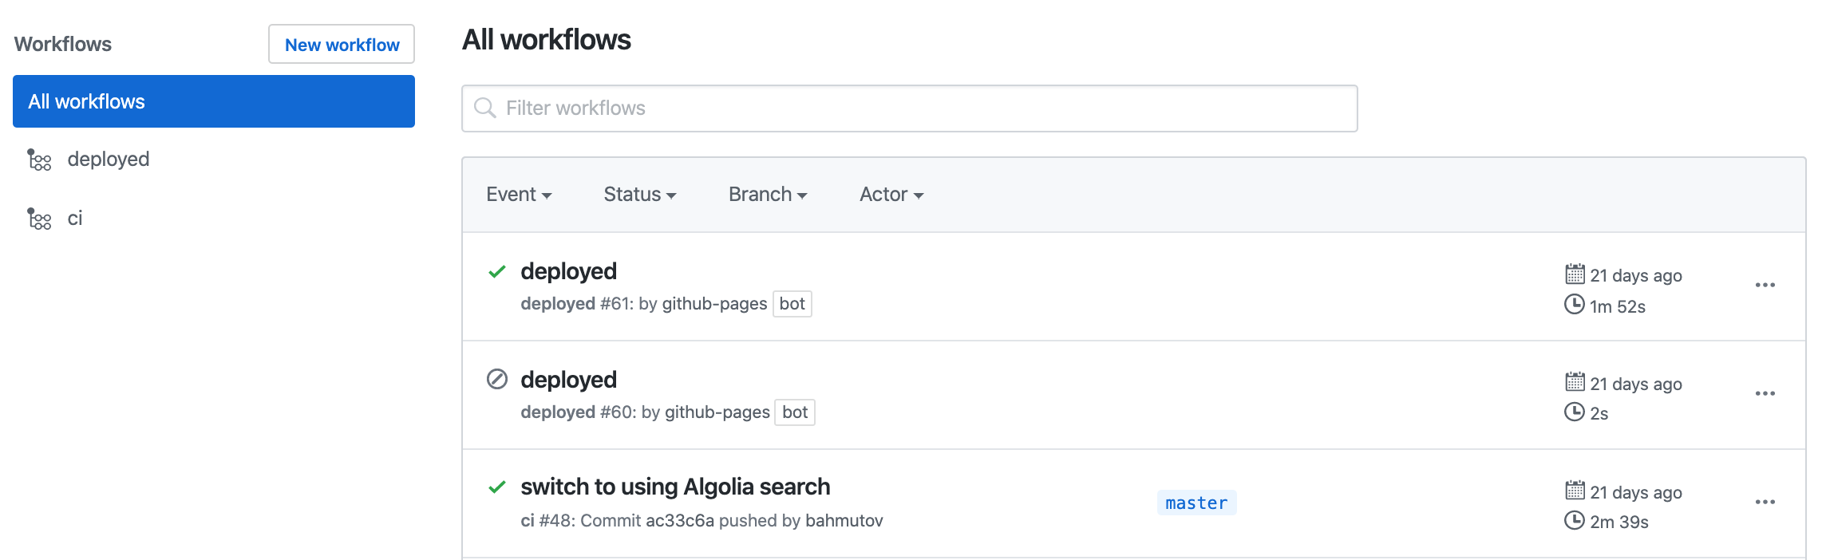Click 'deployed #61: by github-pages' subtitle text

644,304
